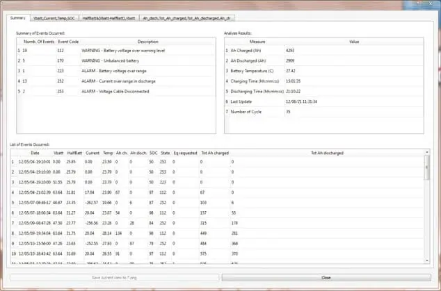Viewport: 441px width, 291px height.
Task: Click 'Ah Charged (Ah)' measure row
Action: 324,51
